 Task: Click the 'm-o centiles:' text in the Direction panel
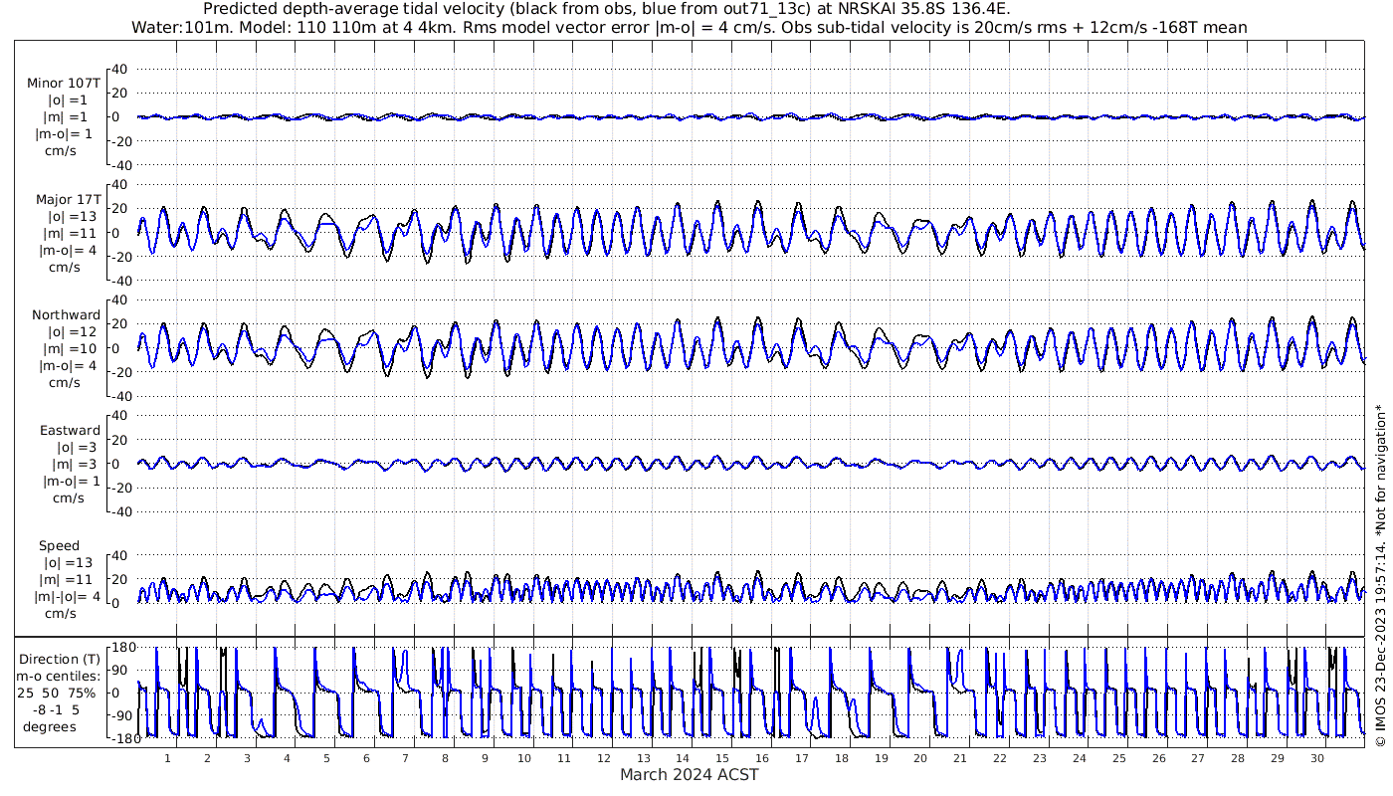click(60, 677)
